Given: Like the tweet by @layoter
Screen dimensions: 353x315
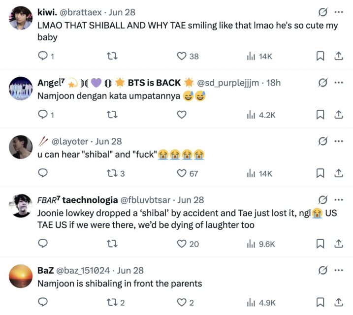Looking at the screenshot, I should click(x=182, y=173).
